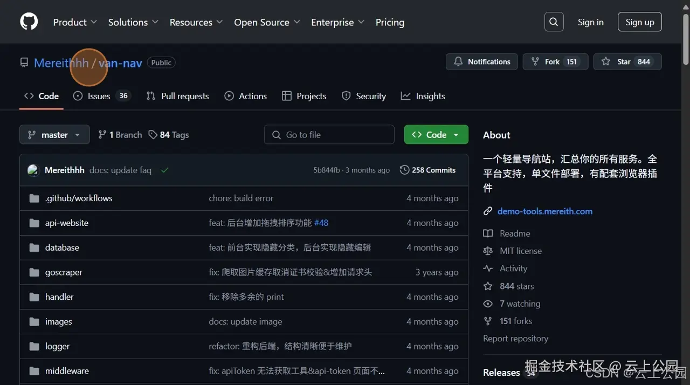The height and width of the screenshot is (385, 690).
Task: Open the logger folder
Action: tap(57, 347)
